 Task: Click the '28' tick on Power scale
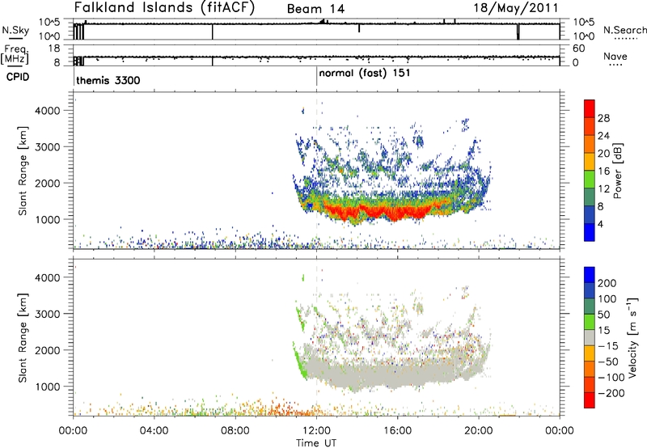603,118
